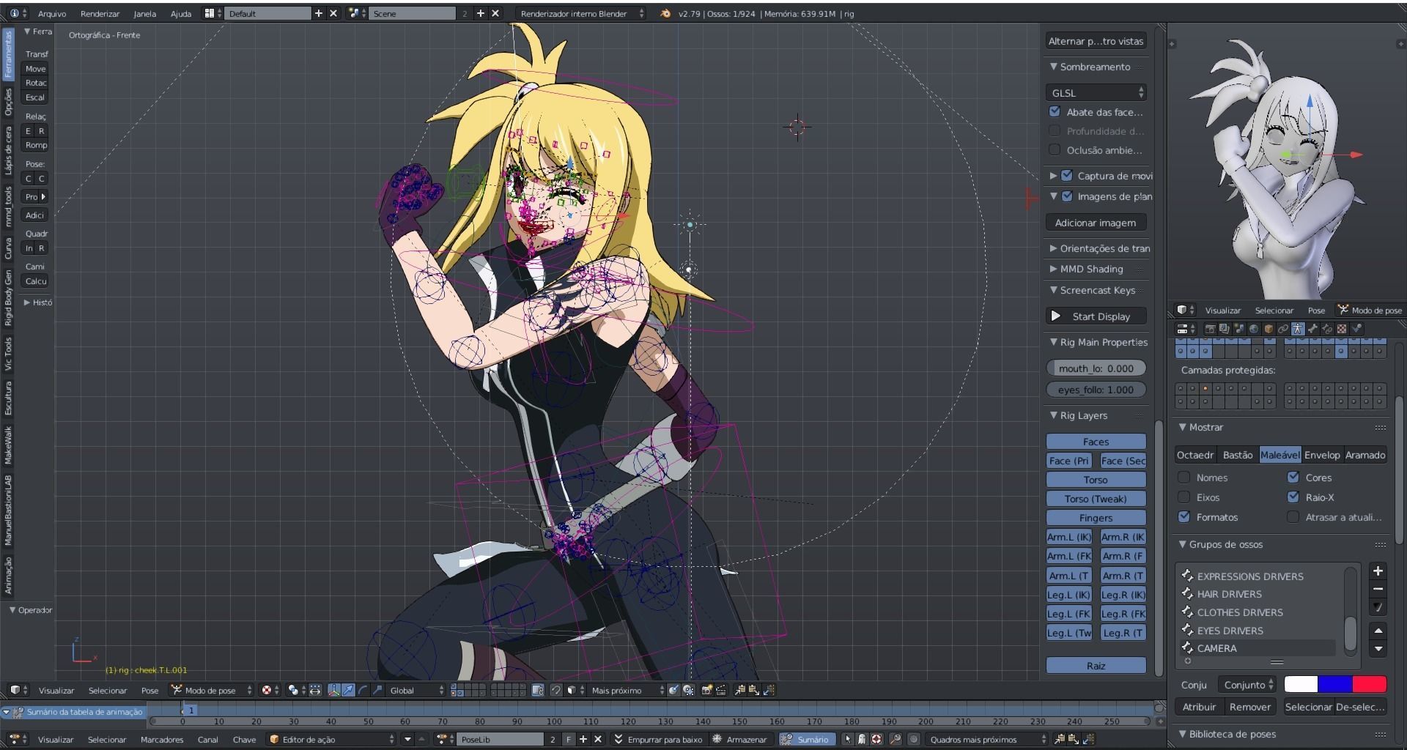Open the Modo de pose mode dropdown
Image resolution: width=1407 pixels, height=750 pixels.
(x=211, y=690)
